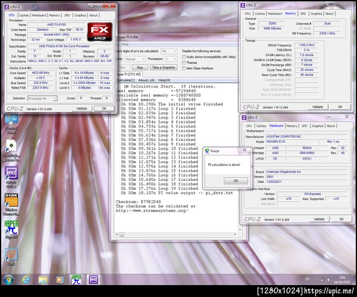Click the pi icon in Finish dialog title
357x297 pixels.
tap(207, 151)
